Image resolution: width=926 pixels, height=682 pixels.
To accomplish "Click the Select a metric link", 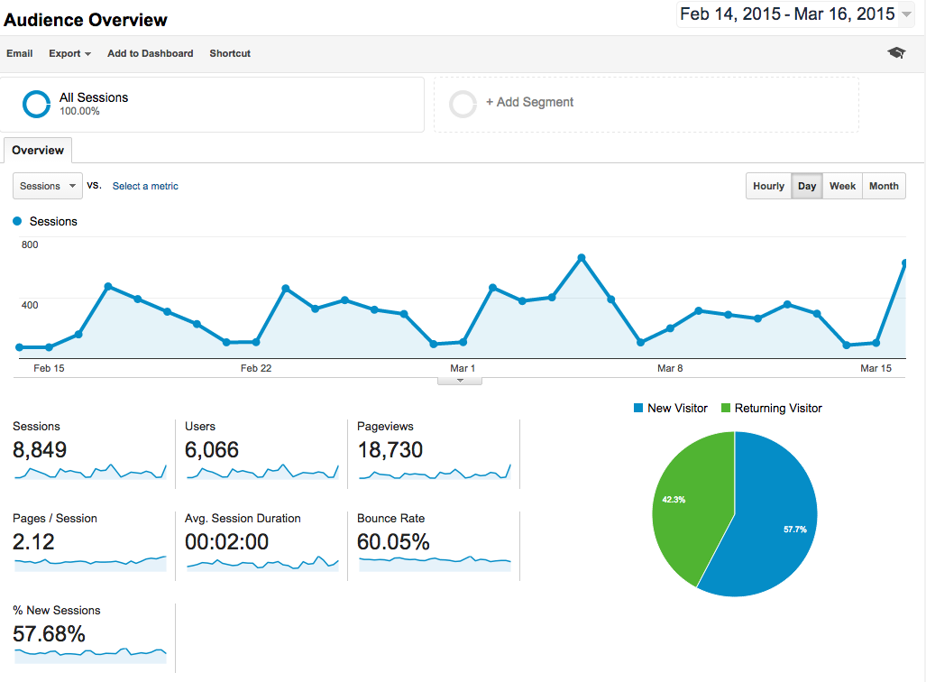I will point(145,186).
